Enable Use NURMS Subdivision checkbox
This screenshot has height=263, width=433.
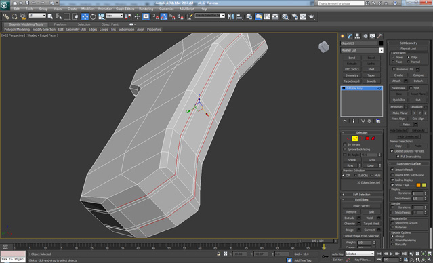[392, 175]
